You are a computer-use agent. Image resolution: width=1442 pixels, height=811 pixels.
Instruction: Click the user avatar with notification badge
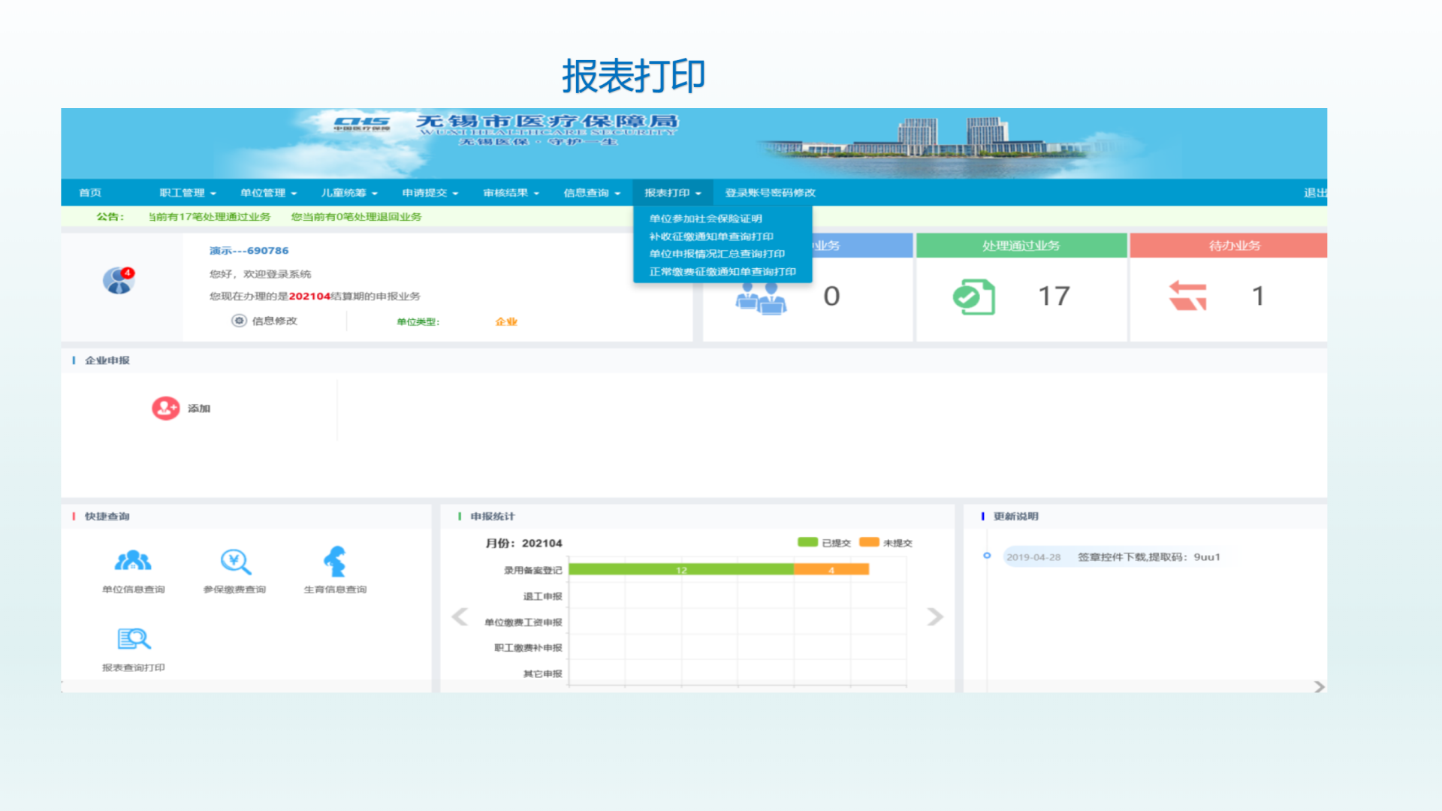click(118, 280)
